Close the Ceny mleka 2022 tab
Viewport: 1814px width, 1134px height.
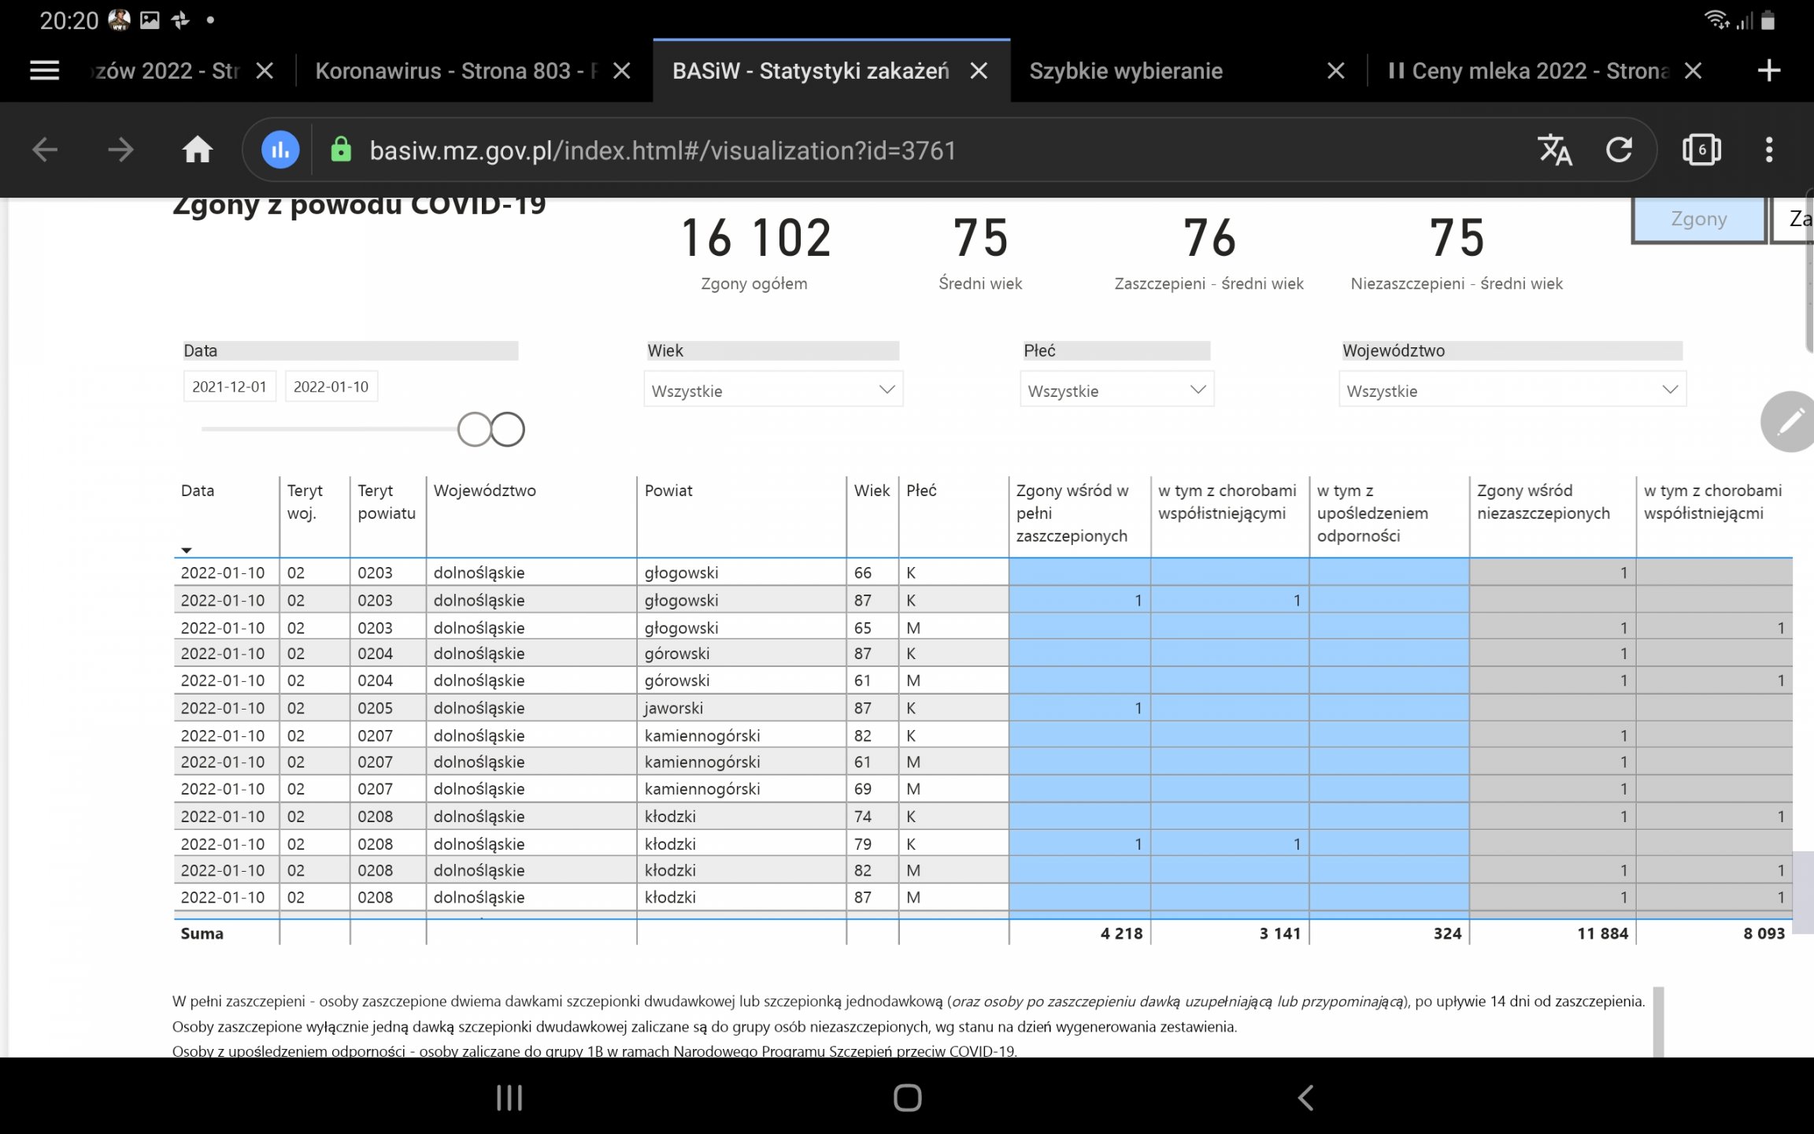1694,71
